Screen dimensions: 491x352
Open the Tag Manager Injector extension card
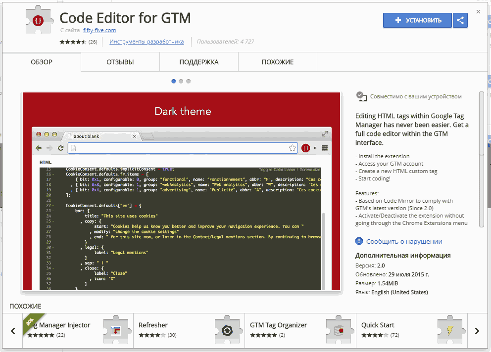(78, 331)
